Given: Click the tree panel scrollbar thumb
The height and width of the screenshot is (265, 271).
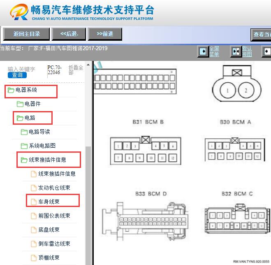Looking at the screenshot, I should pos(88,205).
